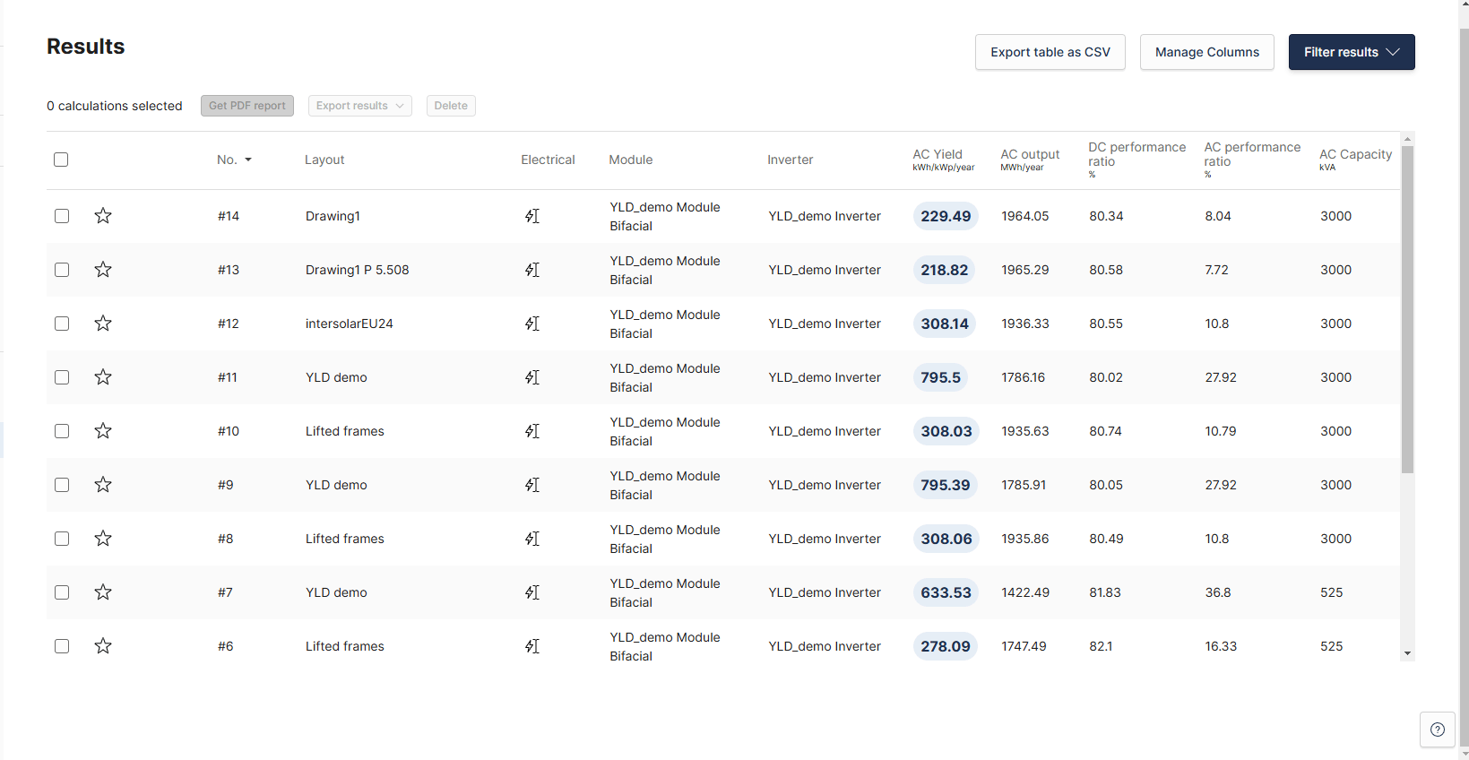Viewport: 1469px width, 760px height.
Task: Favorite row #7 YLD demo
Action: click(103, 592)
